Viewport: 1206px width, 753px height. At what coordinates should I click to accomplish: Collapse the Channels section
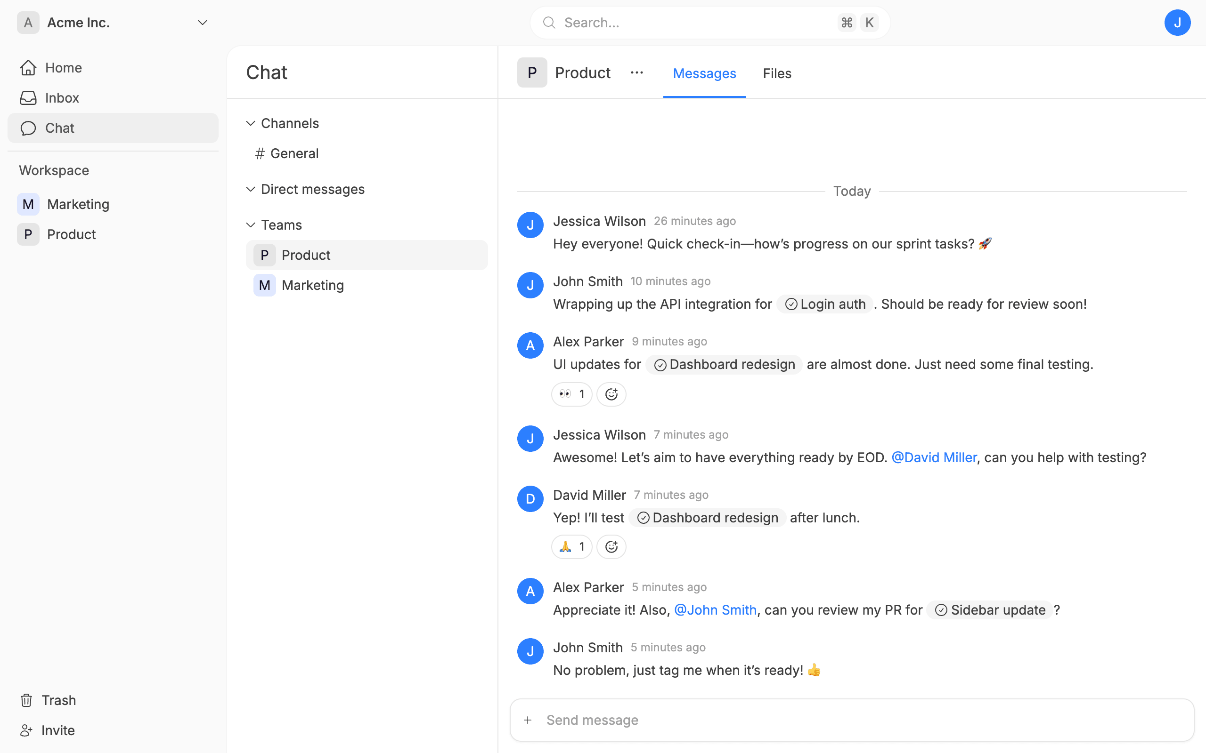coord(251,123)
